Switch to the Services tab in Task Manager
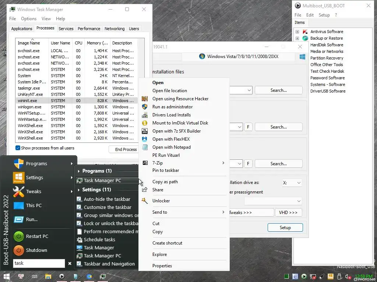Viewport: 377px width, 282px height. [x=66, y=29]
